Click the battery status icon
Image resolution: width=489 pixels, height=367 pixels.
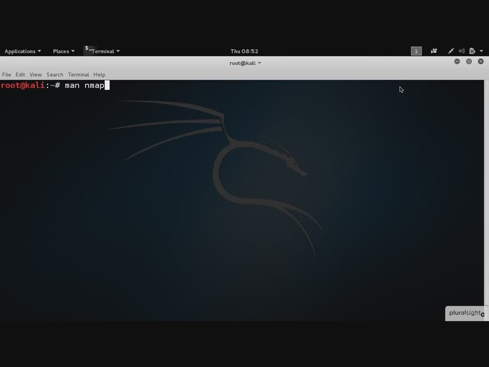pos(472,51)
